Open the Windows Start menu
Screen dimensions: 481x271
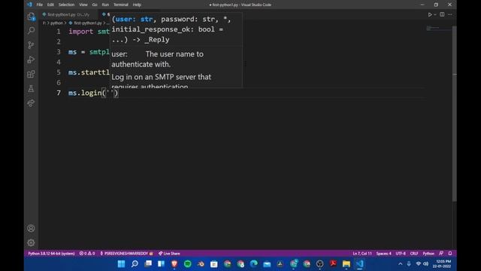121,263
